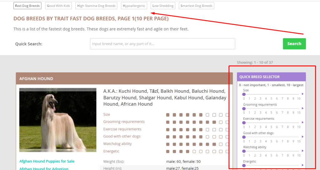The image size is (320, 170).
Task: Click the arrow at the Good with other dogs slider end
Action: [x=302, y=137]
